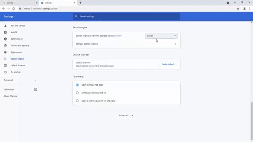Image resolution: width=253 pixels, height=142 pixels.
Task: Click the Privacy and security icon
Action: click(5, 46)
